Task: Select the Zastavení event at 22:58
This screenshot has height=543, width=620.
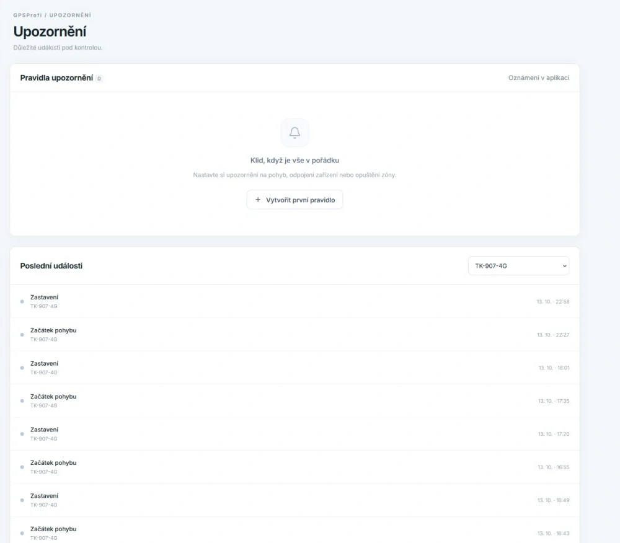Action: click(294, 301)
